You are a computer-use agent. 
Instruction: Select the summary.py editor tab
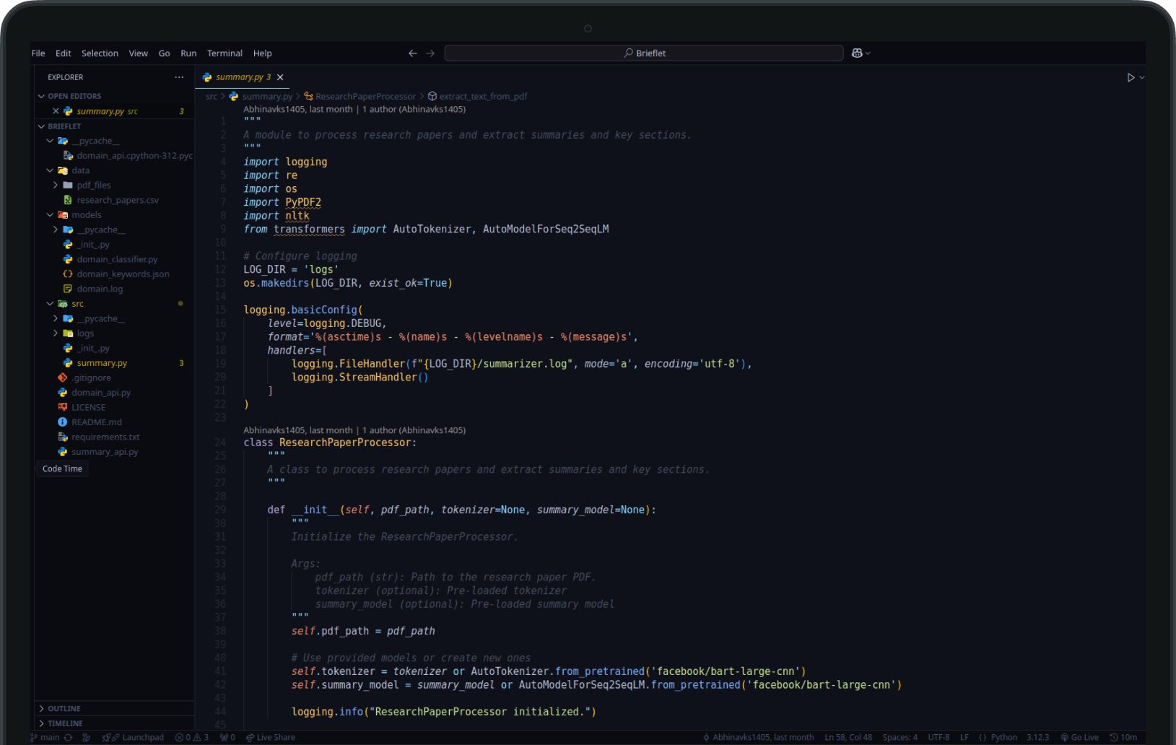(x=243, y=77)
